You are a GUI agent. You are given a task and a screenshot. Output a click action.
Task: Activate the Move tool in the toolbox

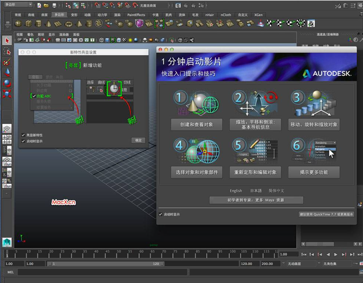(x=7, y=73)
